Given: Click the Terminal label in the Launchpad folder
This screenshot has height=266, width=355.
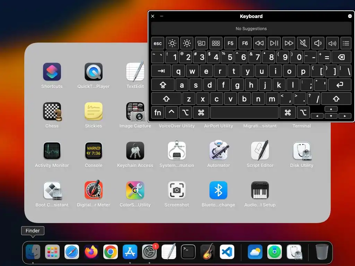Looking at the screenshot, I should (302, 126).
